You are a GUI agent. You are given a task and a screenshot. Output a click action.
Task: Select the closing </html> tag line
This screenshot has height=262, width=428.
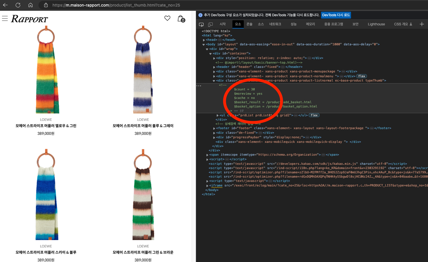pyautogui.click(x=208, y=194)
